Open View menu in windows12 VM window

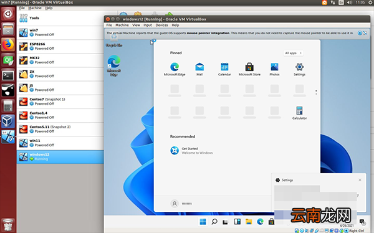pyautogui.click(x=136, y=25)
